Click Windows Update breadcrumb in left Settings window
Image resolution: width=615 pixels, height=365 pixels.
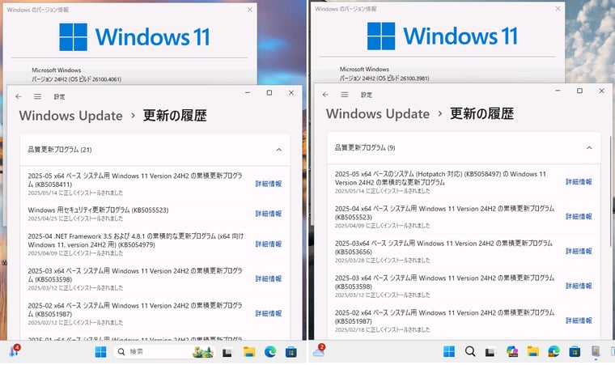(x=71, y=116)
